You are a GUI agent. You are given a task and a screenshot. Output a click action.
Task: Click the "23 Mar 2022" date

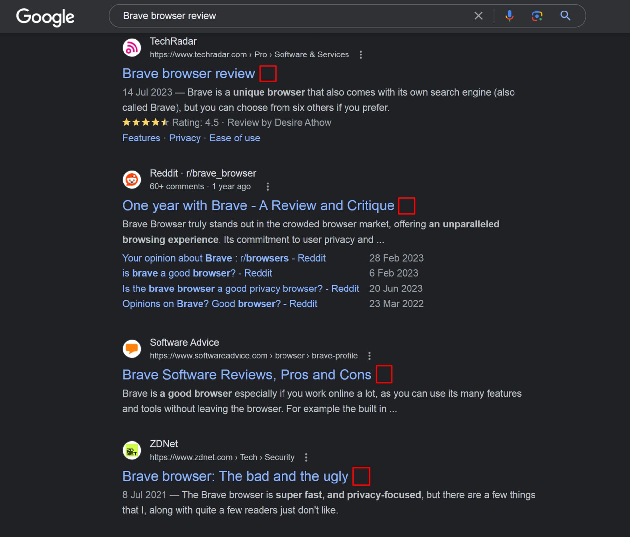[396, 304]
